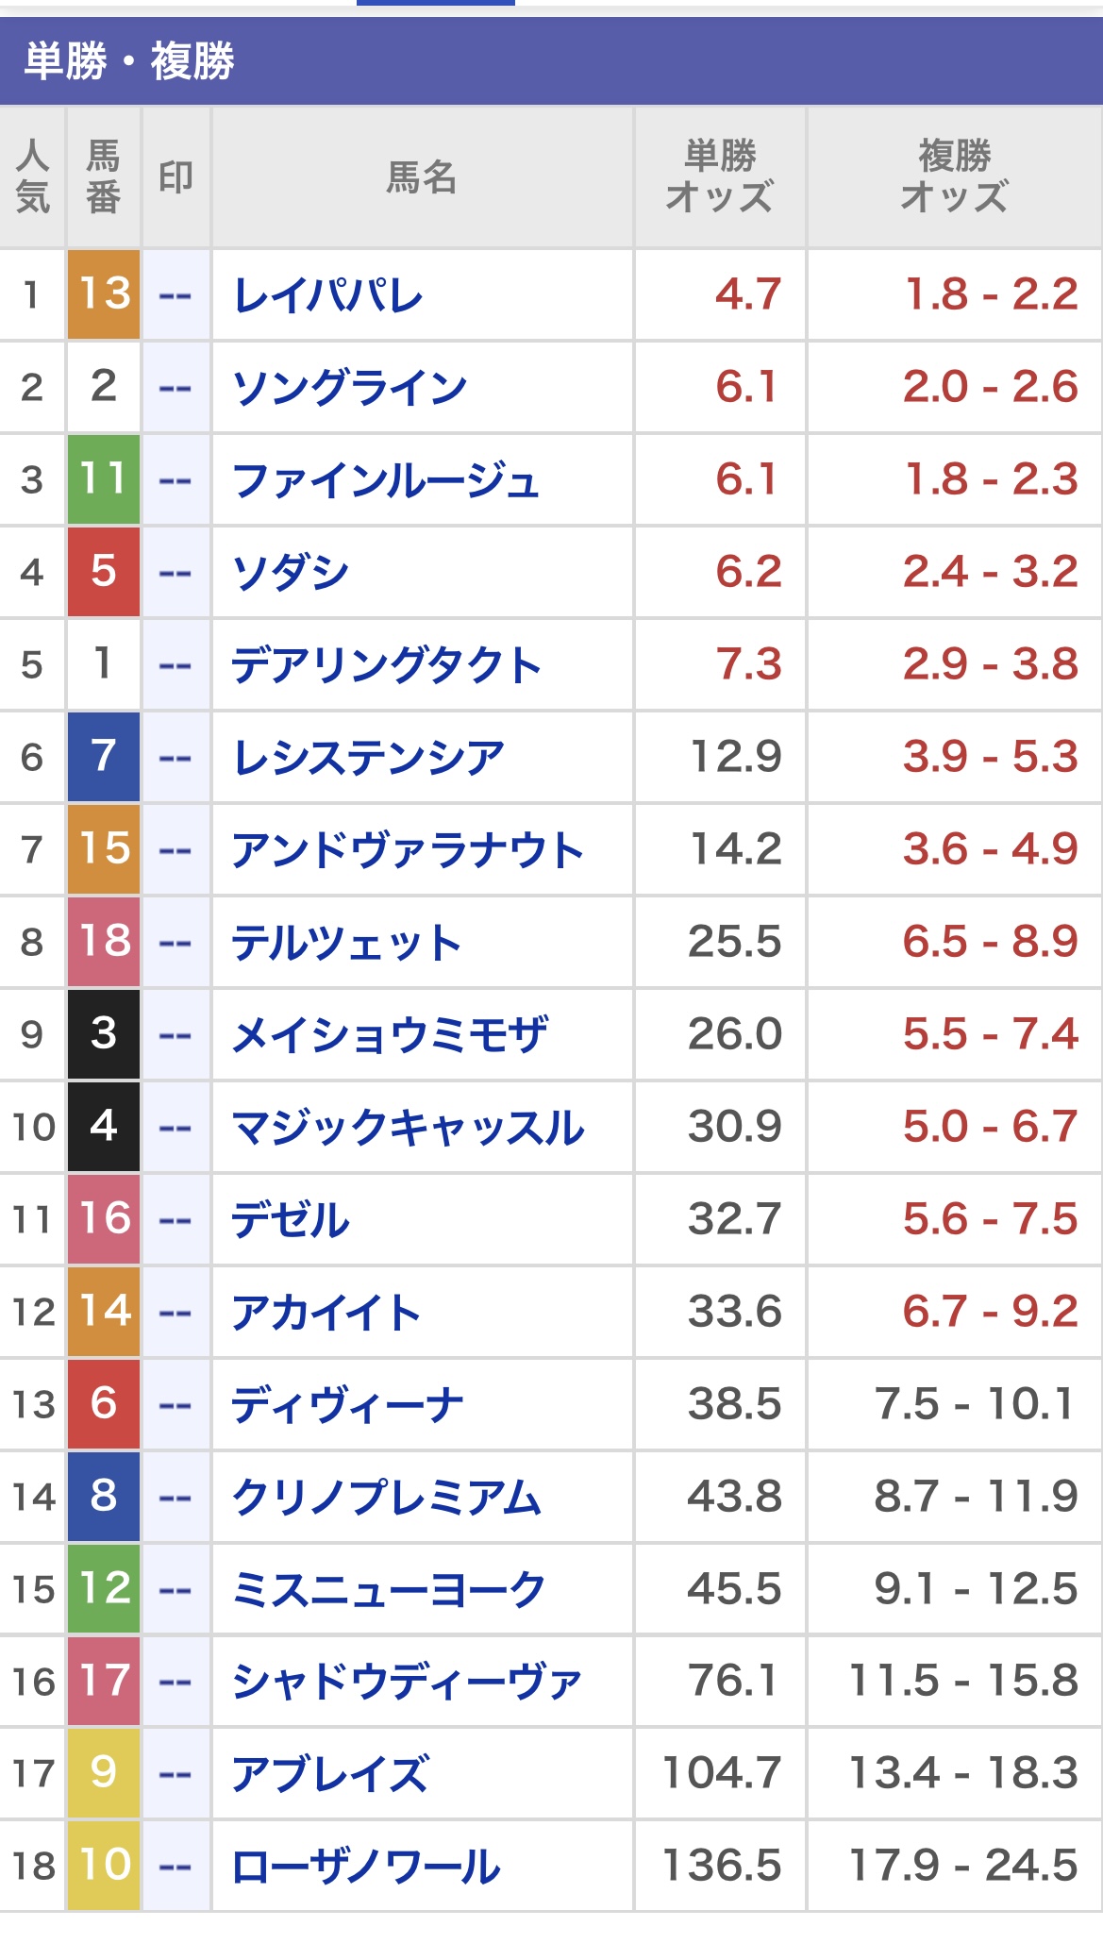Click green horse number 11 badge
1103x1960 pixels.
click(x=104, y=479)
